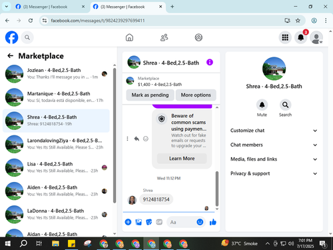
Task: Choose a GIF from the composer
Action: coord(159,222)
